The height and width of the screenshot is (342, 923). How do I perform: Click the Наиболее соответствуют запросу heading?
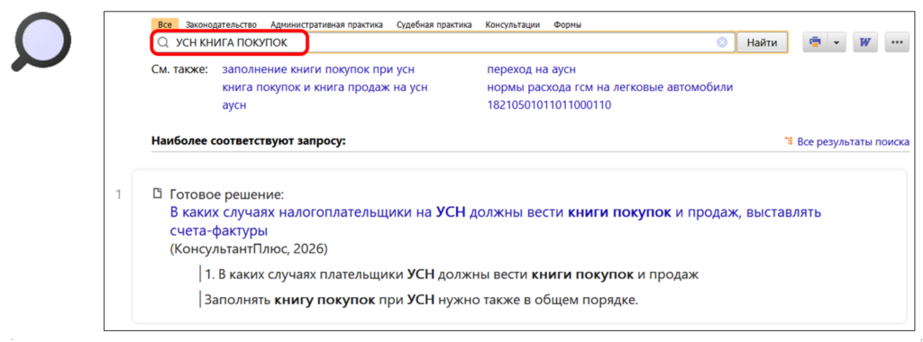pyautogui.click(x=249, y=141)
